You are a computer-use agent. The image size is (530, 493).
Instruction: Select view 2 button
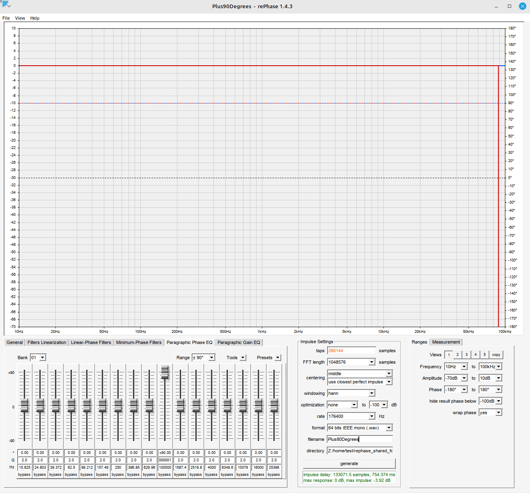(458, 355)
